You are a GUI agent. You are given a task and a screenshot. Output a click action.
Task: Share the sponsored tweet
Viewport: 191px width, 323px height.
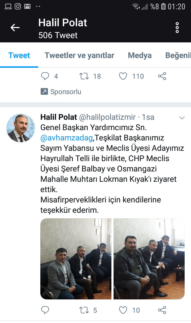tap(162, 76)
